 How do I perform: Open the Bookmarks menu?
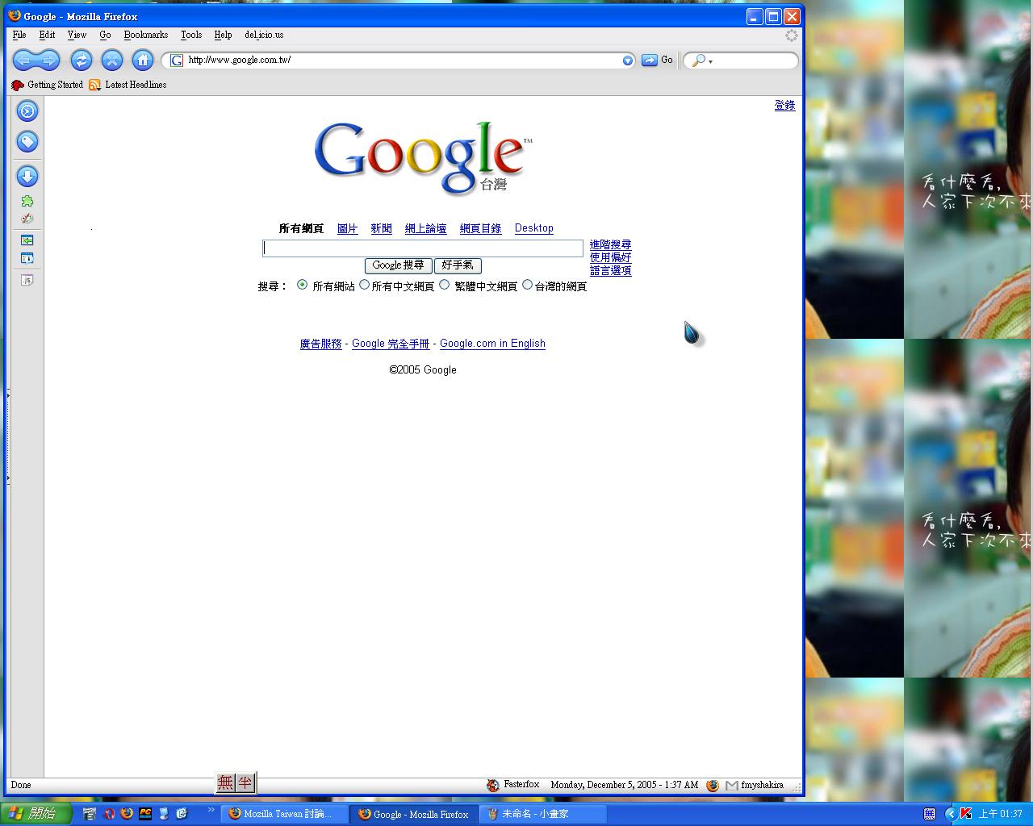click(145, 35)
